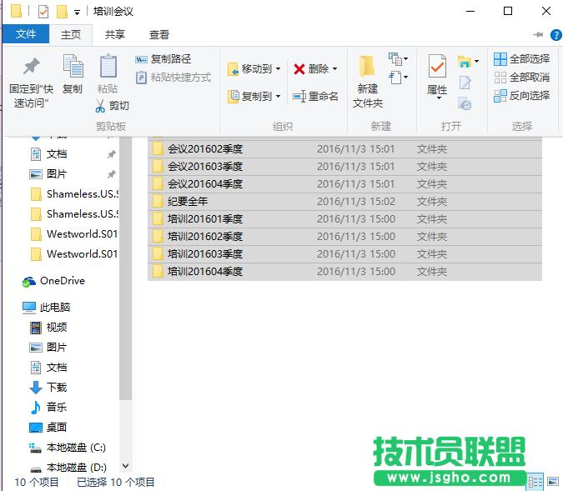Click the Pin to Quick Access (固定到快速访问) icon
563x491 pixels.
[x=31, y=68]
